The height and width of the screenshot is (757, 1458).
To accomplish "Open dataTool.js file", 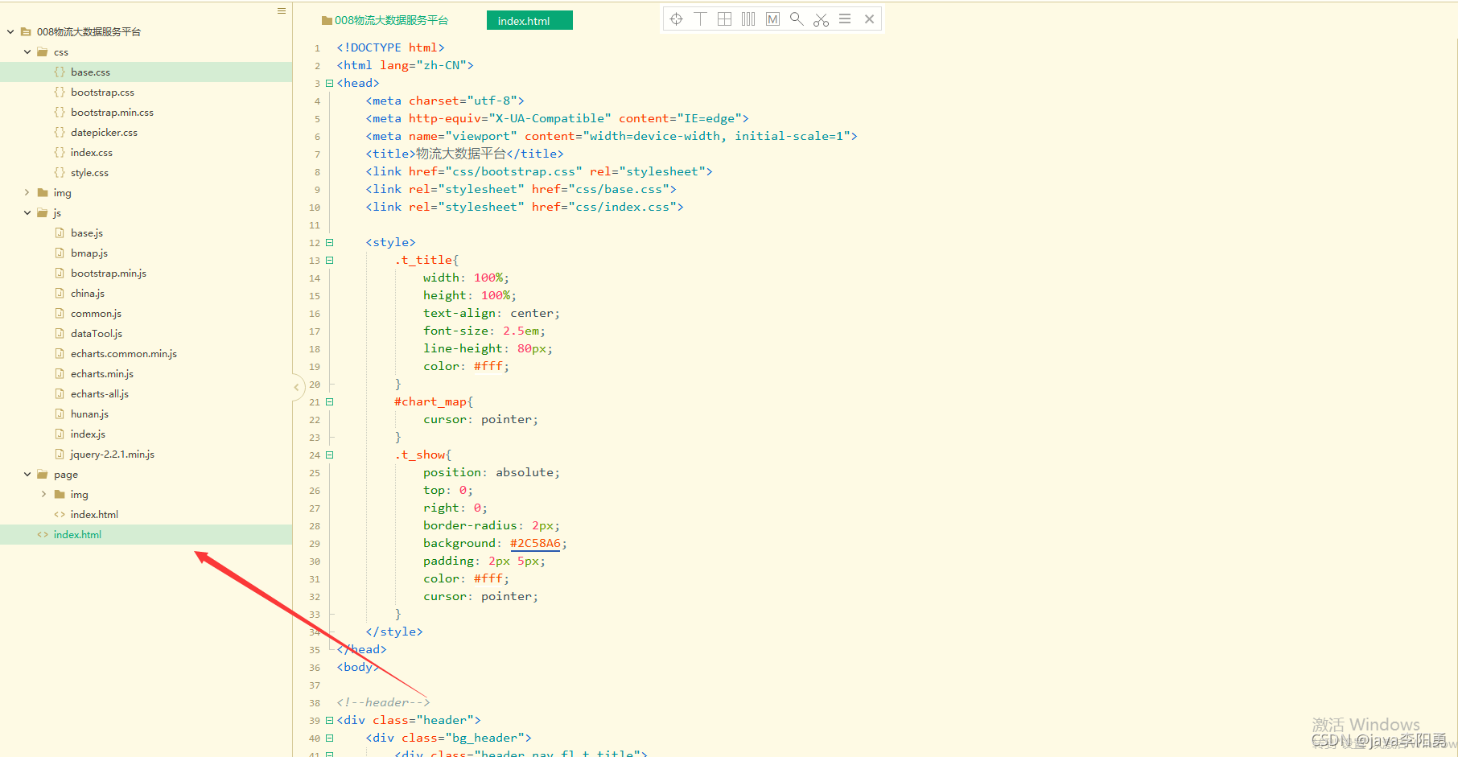I will 97,334.
